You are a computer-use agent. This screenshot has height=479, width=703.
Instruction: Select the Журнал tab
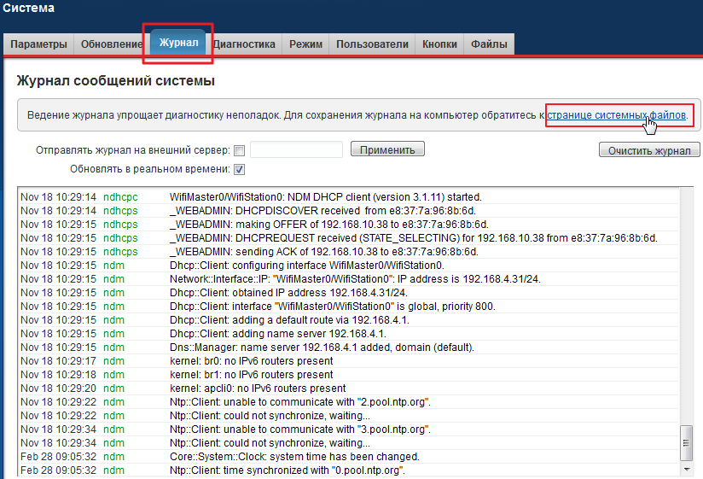[178, 44]
